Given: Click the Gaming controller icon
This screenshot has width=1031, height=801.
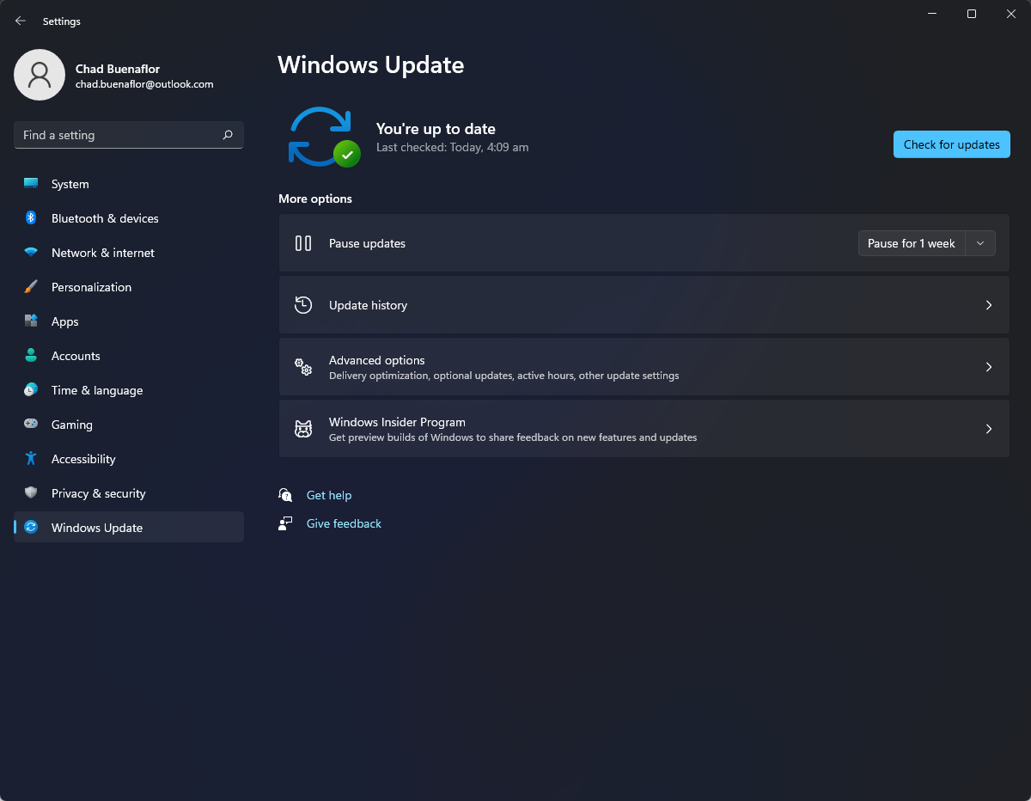Looking at the screenshot, I should click(x=31, y=425).
